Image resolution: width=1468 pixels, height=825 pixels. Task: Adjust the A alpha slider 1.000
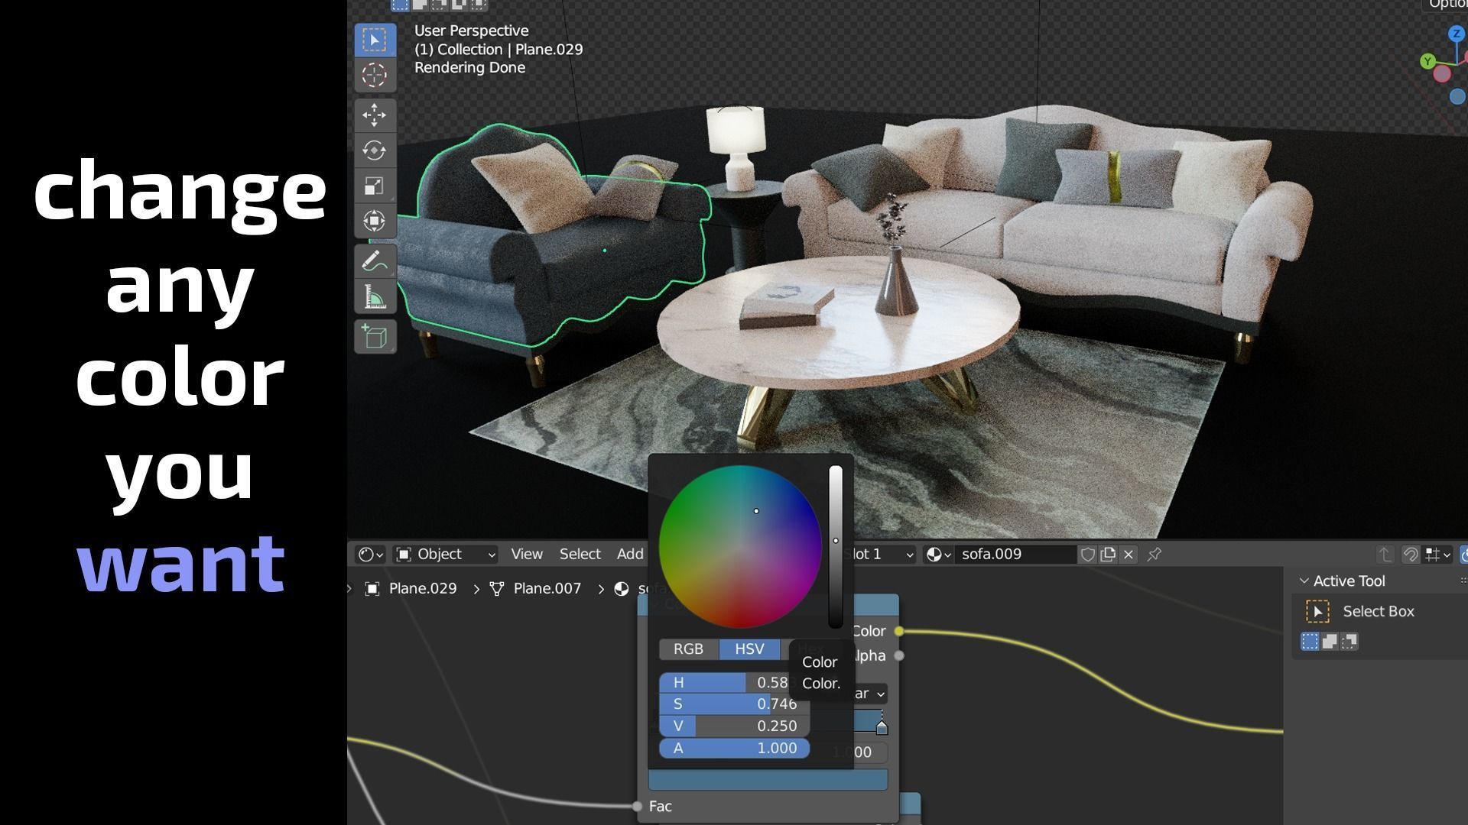tap(734, 749)
